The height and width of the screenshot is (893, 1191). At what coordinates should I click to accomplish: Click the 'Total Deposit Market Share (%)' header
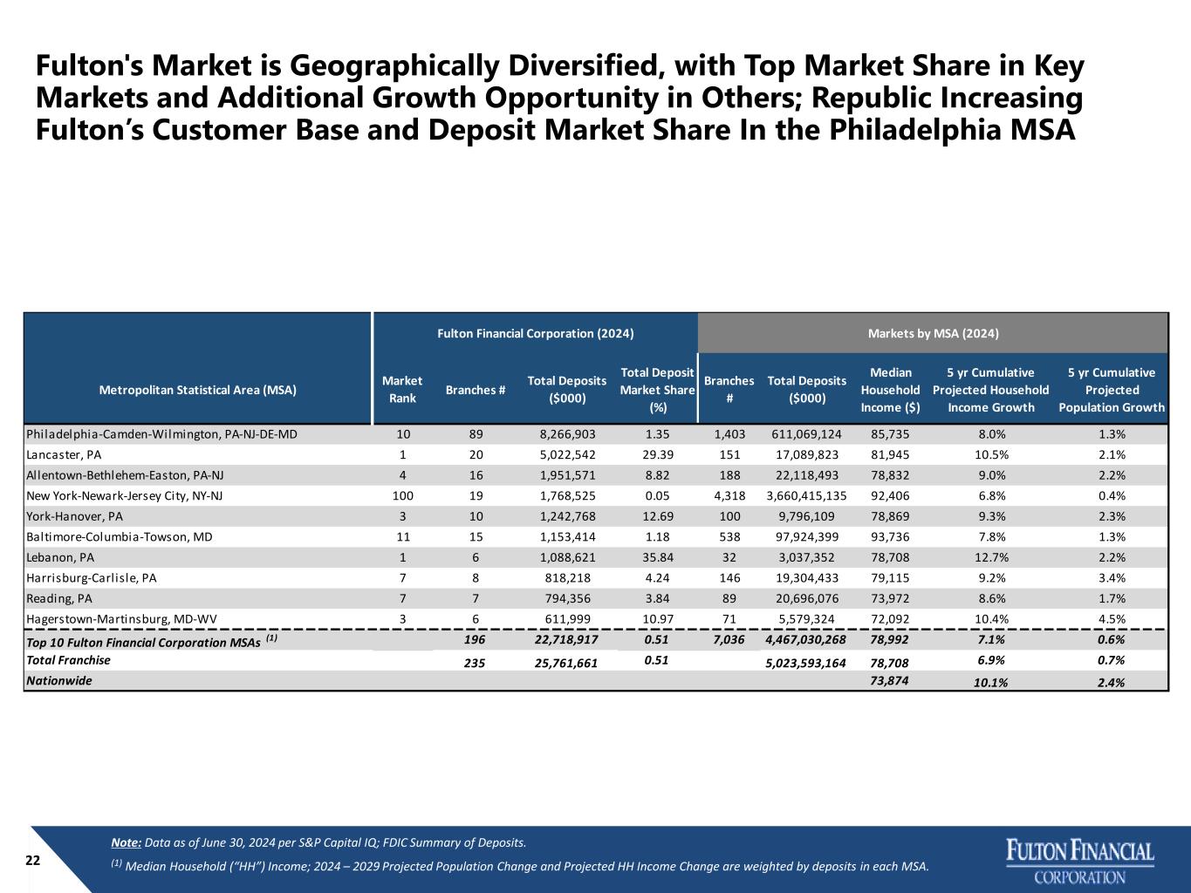coord(658,390)
